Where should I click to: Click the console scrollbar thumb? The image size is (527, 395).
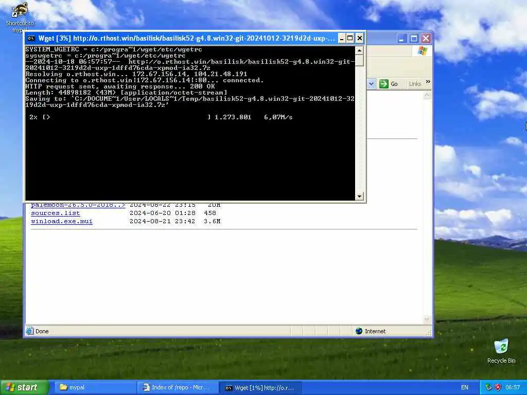point(359,60)
